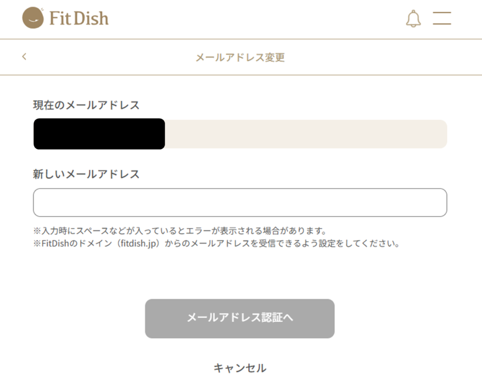
Task: Click the メールアドレス変更 page title
Action: coord(240,57)
